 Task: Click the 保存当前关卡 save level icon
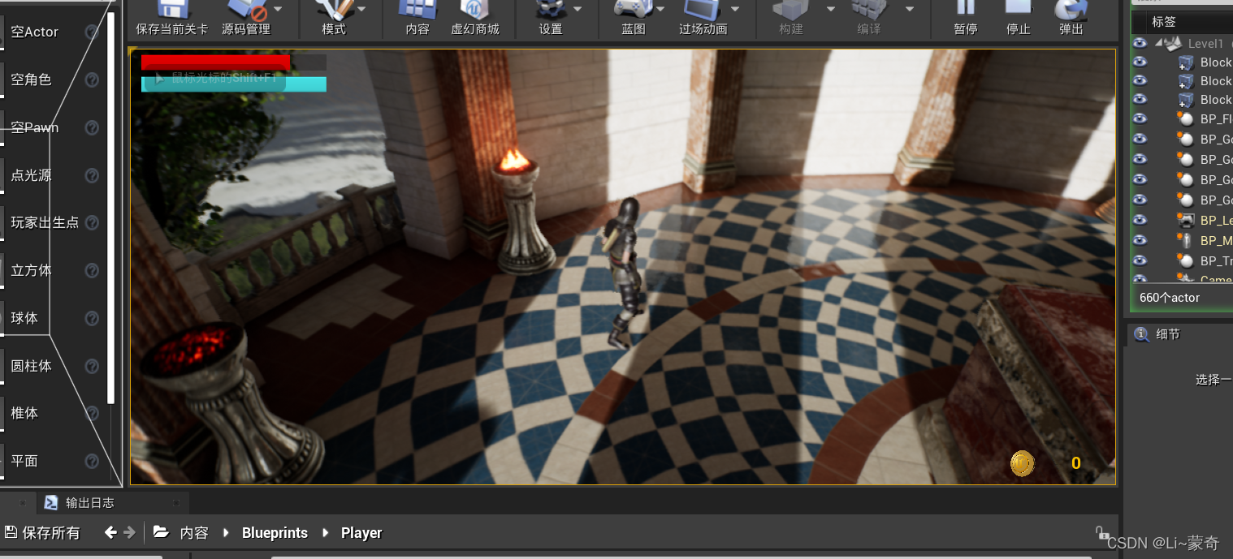171,10
